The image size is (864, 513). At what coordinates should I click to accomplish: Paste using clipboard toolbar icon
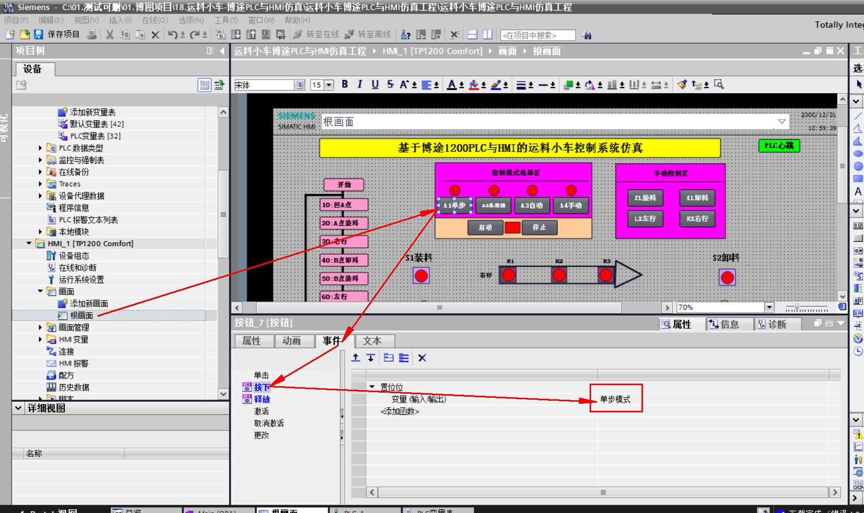(140, 34)
